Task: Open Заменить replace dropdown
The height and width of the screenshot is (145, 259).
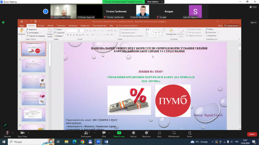Action: tap(212, 32)
